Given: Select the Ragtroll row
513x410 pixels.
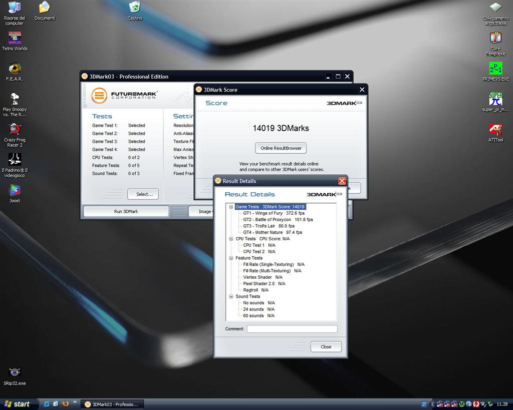Looking at the screenshot, I should [256, 290].
